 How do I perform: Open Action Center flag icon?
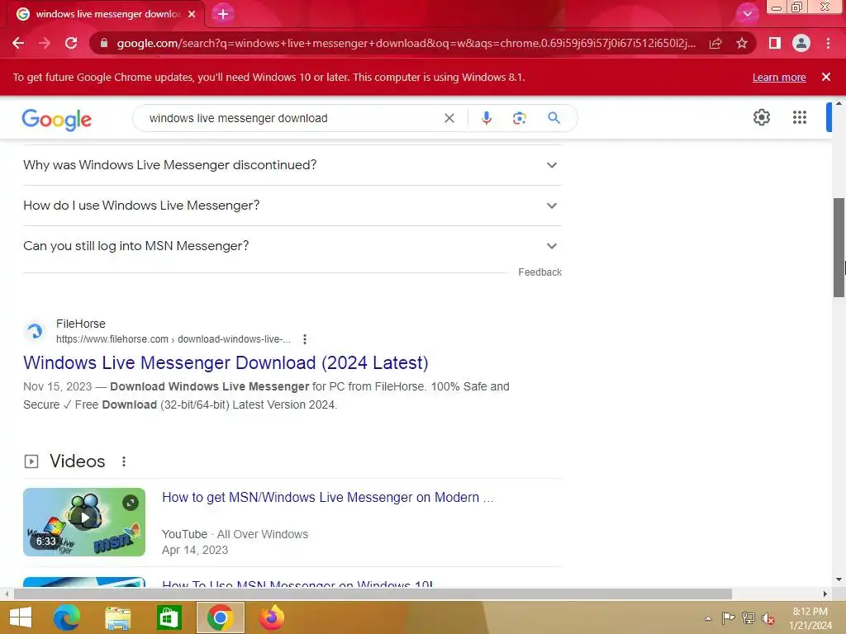tap(728, 617)
